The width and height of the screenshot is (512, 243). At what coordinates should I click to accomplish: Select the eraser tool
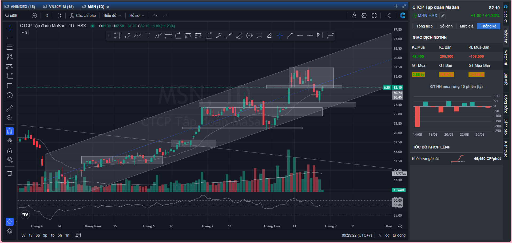(x=269, y=36)
